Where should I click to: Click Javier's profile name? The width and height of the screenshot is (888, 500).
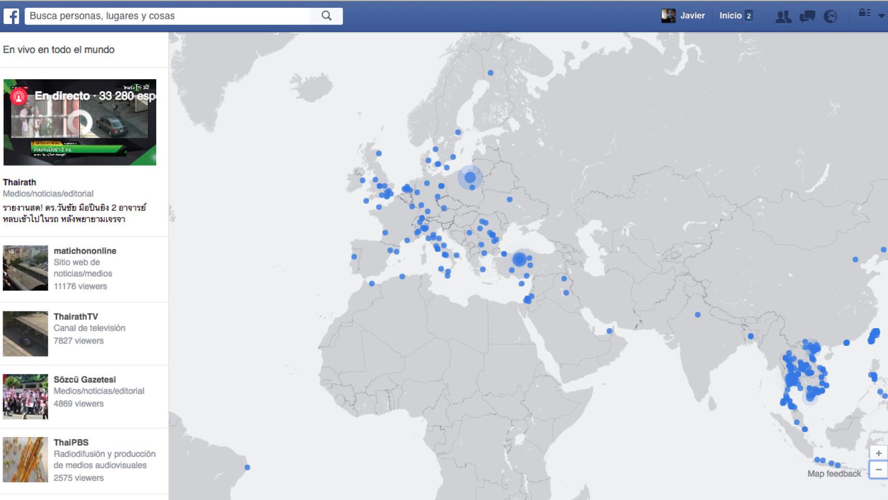click(x=693, y=15)
